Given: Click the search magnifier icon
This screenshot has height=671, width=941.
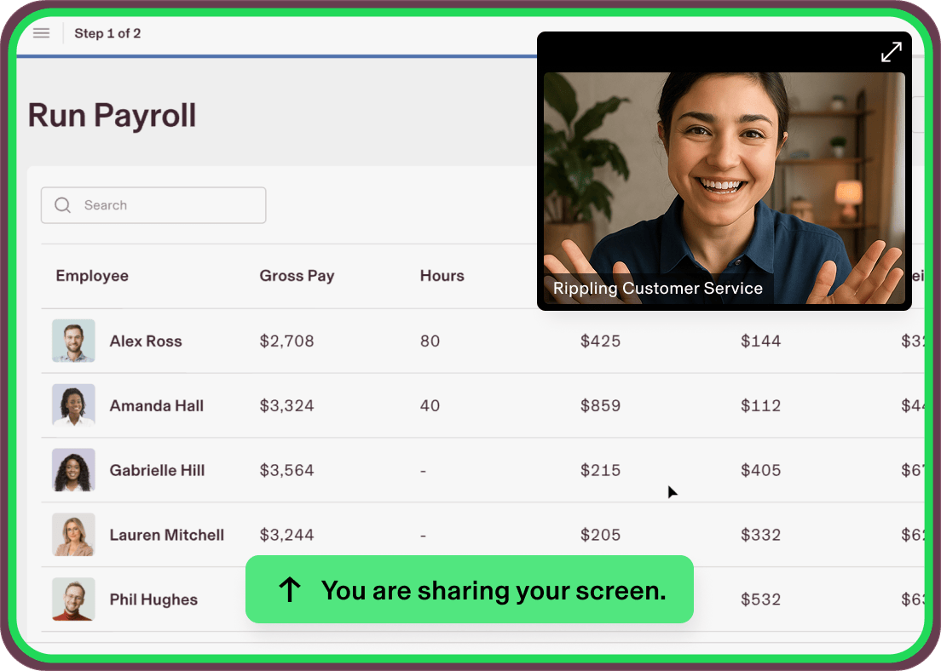Looking at the screenshot, I should [x=62, y=205].
